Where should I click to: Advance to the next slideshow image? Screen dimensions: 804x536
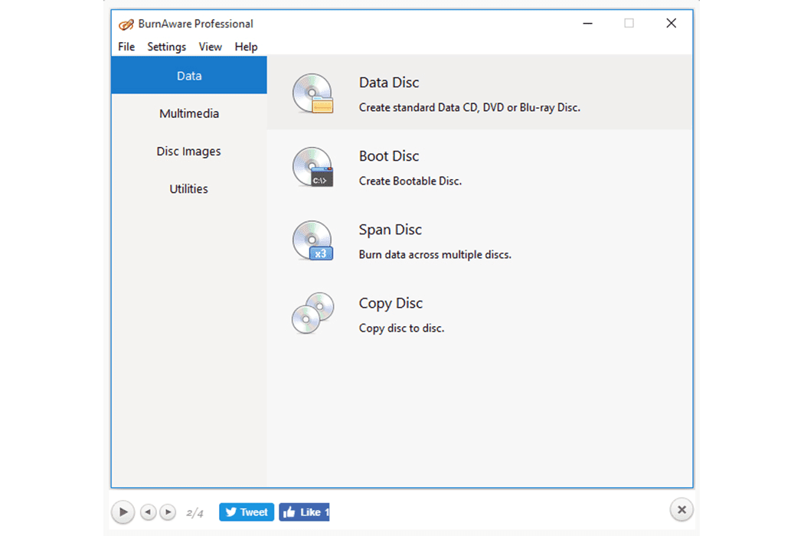coord(168,512)
